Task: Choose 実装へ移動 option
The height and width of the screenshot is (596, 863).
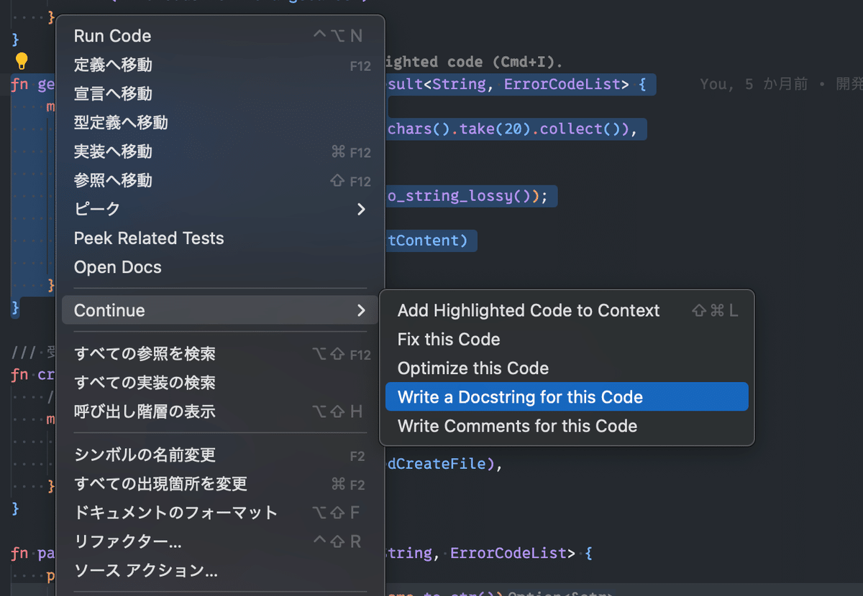Action: (113, 152)
